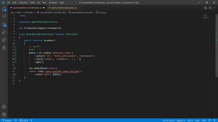This screenshot has height=122, width=218.
Task: Click the VS Code logo icon
Action: pyautogui.click(x=3, y=2)
